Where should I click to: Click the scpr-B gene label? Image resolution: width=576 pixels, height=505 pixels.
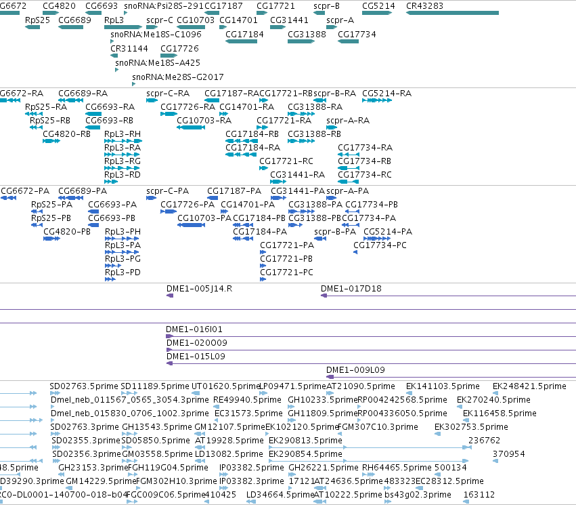click(326, 6)
